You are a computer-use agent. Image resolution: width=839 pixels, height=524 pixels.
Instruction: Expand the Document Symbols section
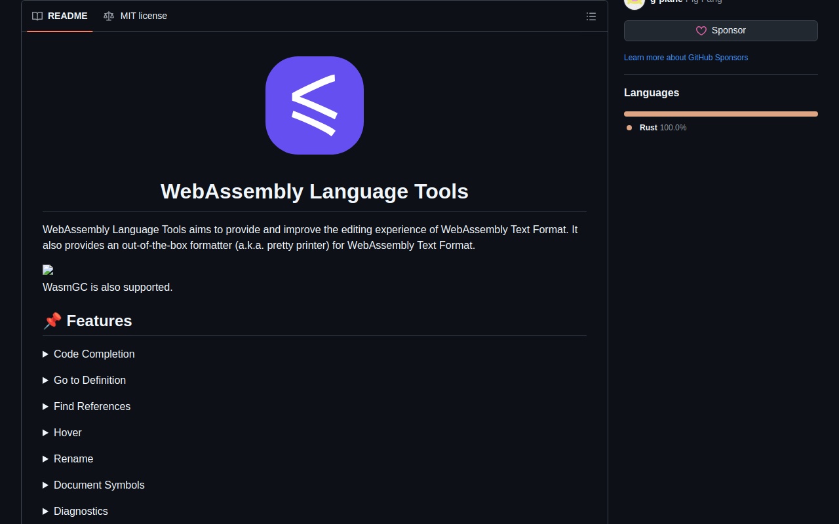pyautogui.click(x=99, y=485)
